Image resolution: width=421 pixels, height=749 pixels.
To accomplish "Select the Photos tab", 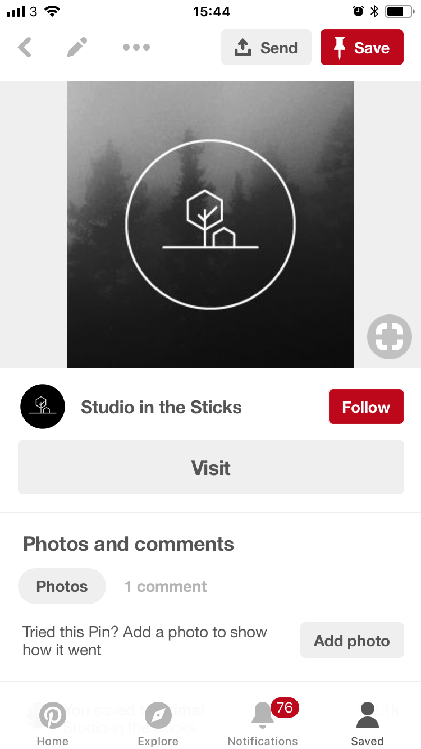I will click(62, 586).
